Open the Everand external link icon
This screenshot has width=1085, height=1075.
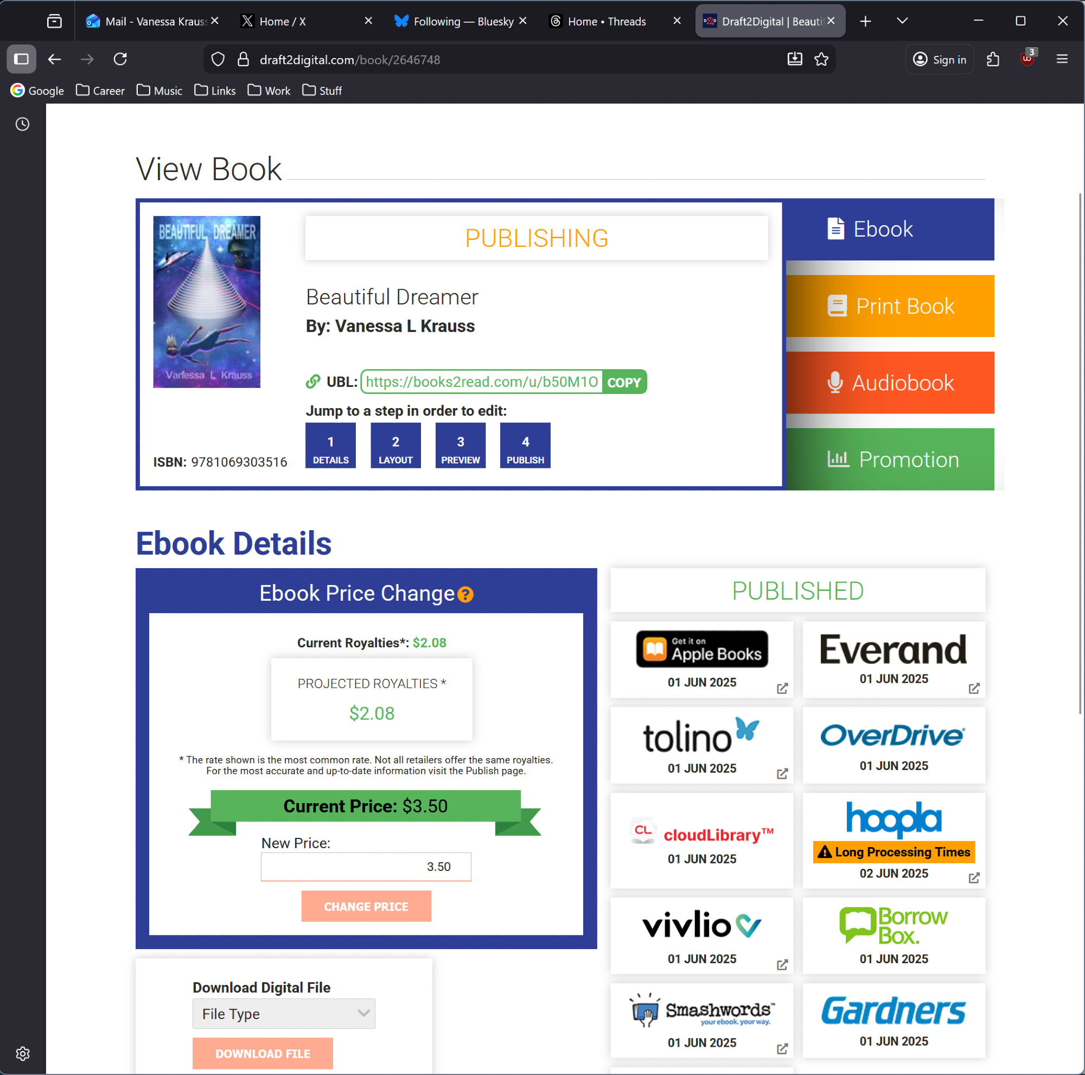pyautogui.click(x=974, y=688)
